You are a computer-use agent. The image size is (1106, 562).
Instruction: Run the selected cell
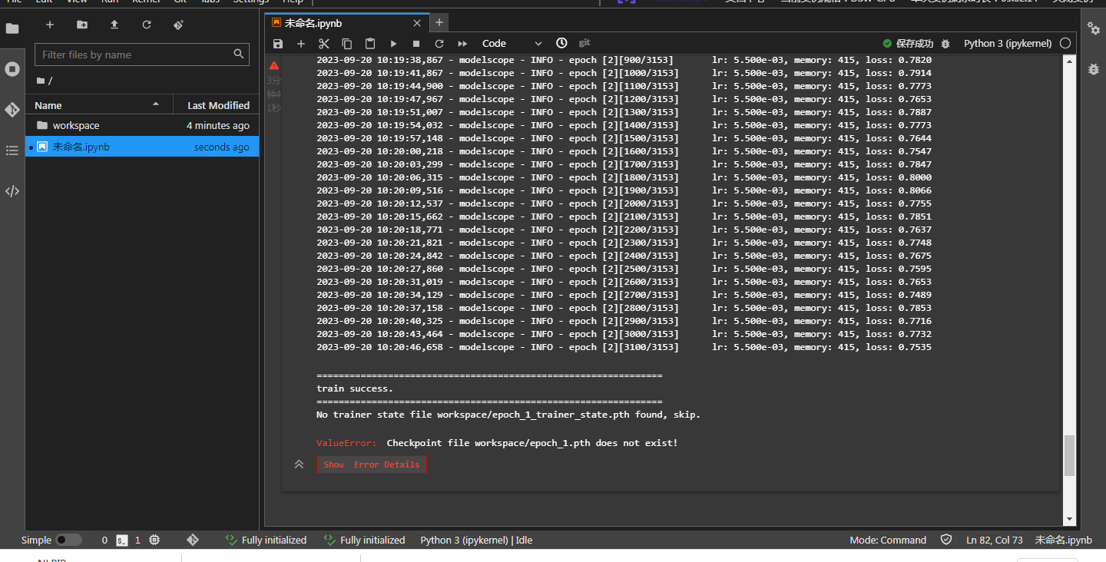pos(393,44)
